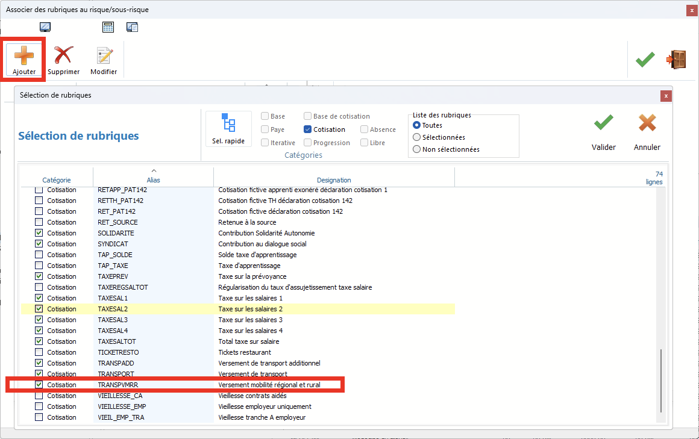Click the monitor icon in the top toolbar
The width and height of the screenshot is (699, 439).
point(45,27)
